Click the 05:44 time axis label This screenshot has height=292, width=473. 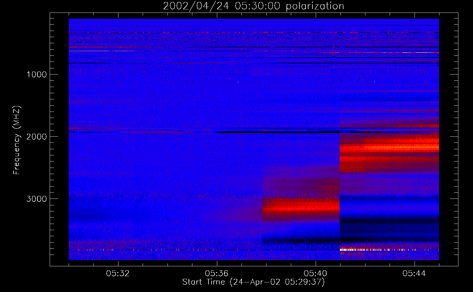414,274
